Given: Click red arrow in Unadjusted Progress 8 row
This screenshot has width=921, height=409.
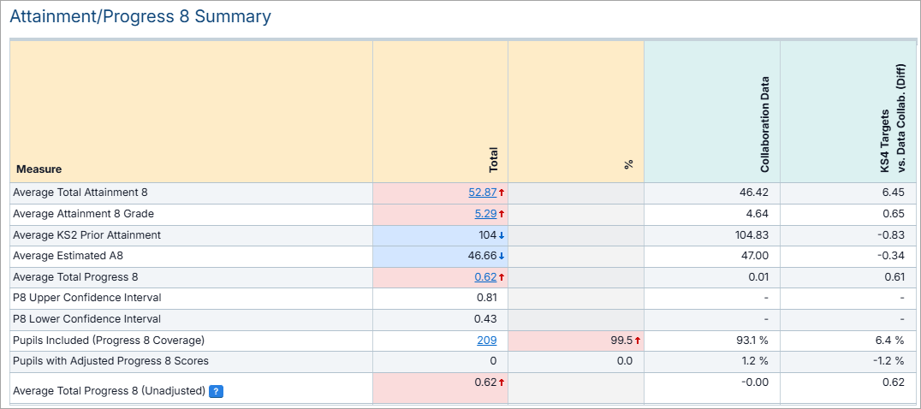Looking at the screenshot, I should point(502,382).
